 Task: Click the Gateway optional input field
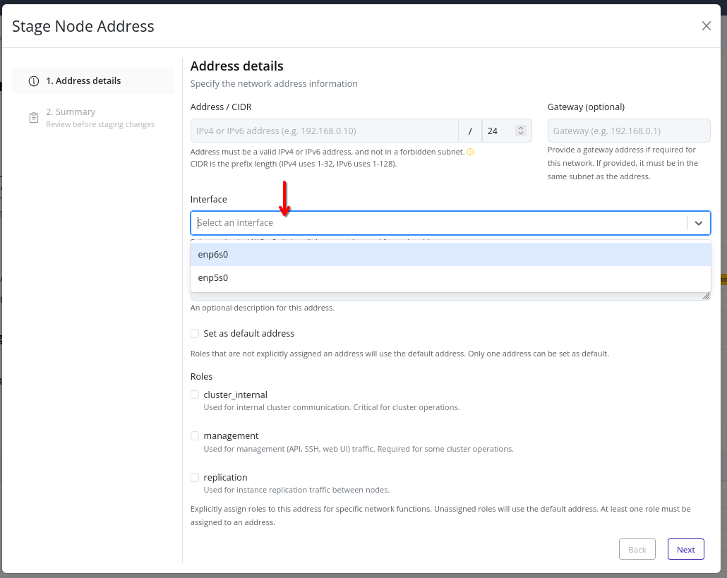coord(628,131)
